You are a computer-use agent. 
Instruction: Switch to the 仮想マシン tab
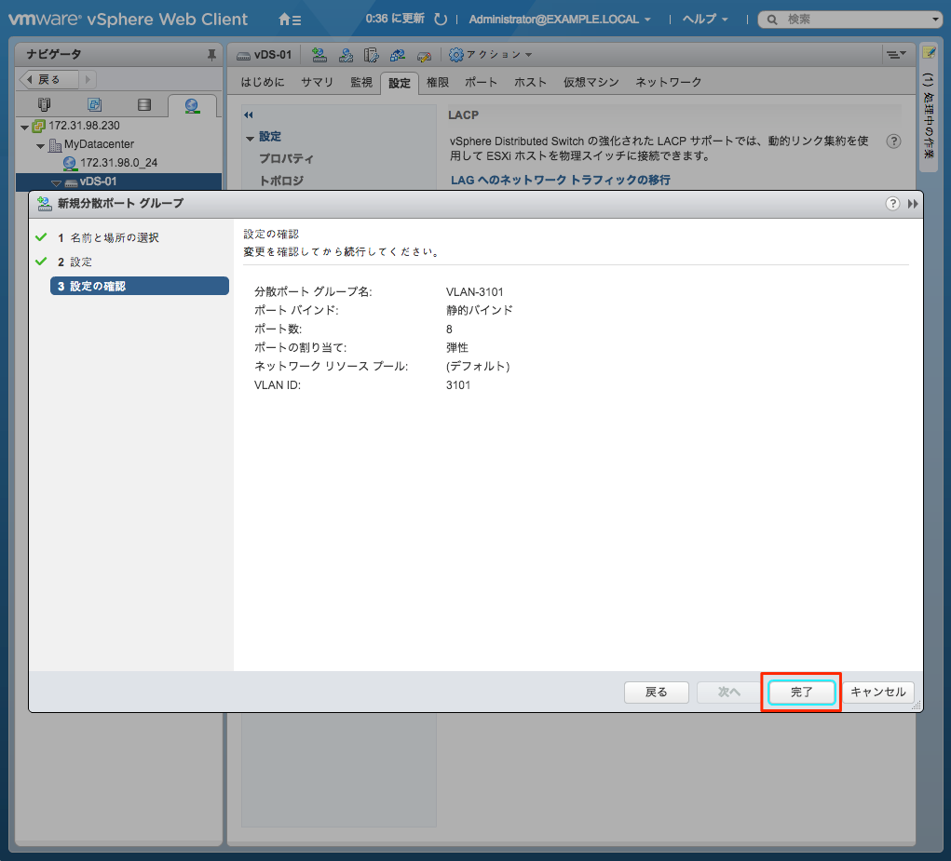pyautogui.click(x=591, y=83)
